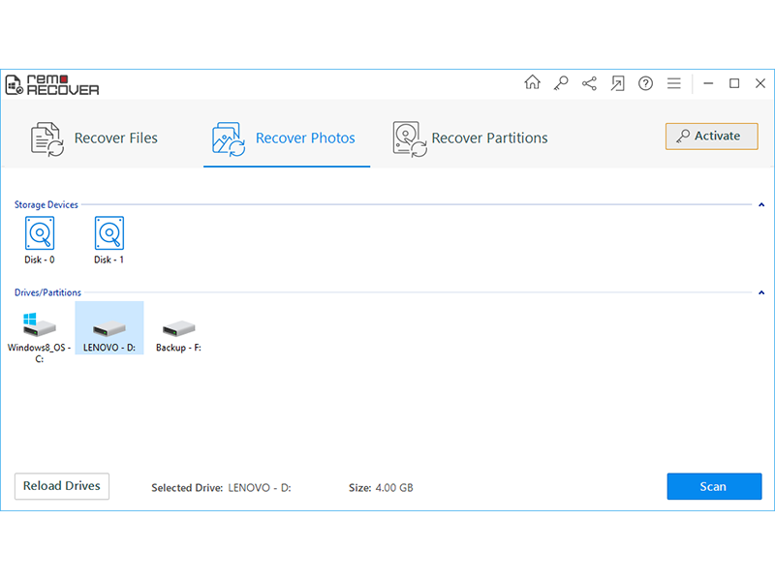Open the export arrow icon in title bar
The image size is (775, 581).
tap(617, 83)
